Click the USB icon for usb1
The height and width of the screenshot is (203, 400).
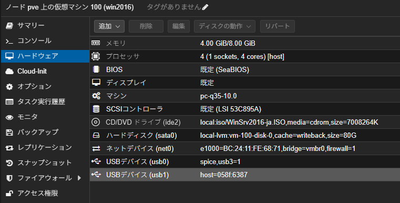pos(96,175)
